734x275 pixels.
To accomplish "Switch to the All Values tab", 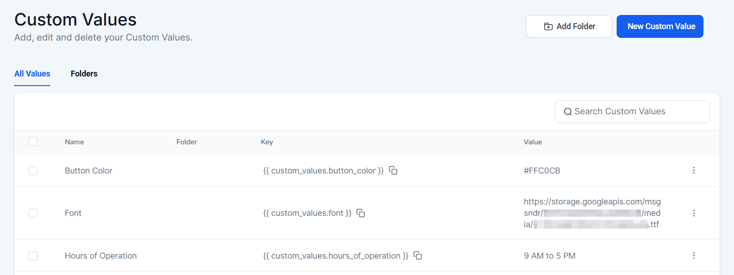I will pyautogui.click(x=32, y=74).
